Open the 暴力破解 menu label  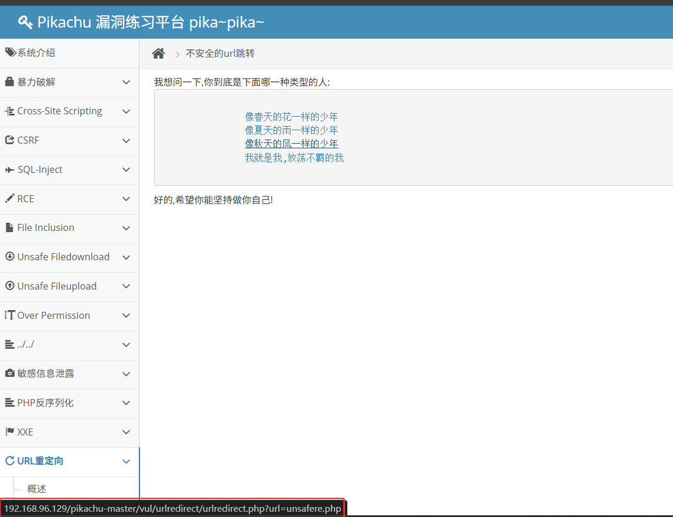[x=36, y=82]
